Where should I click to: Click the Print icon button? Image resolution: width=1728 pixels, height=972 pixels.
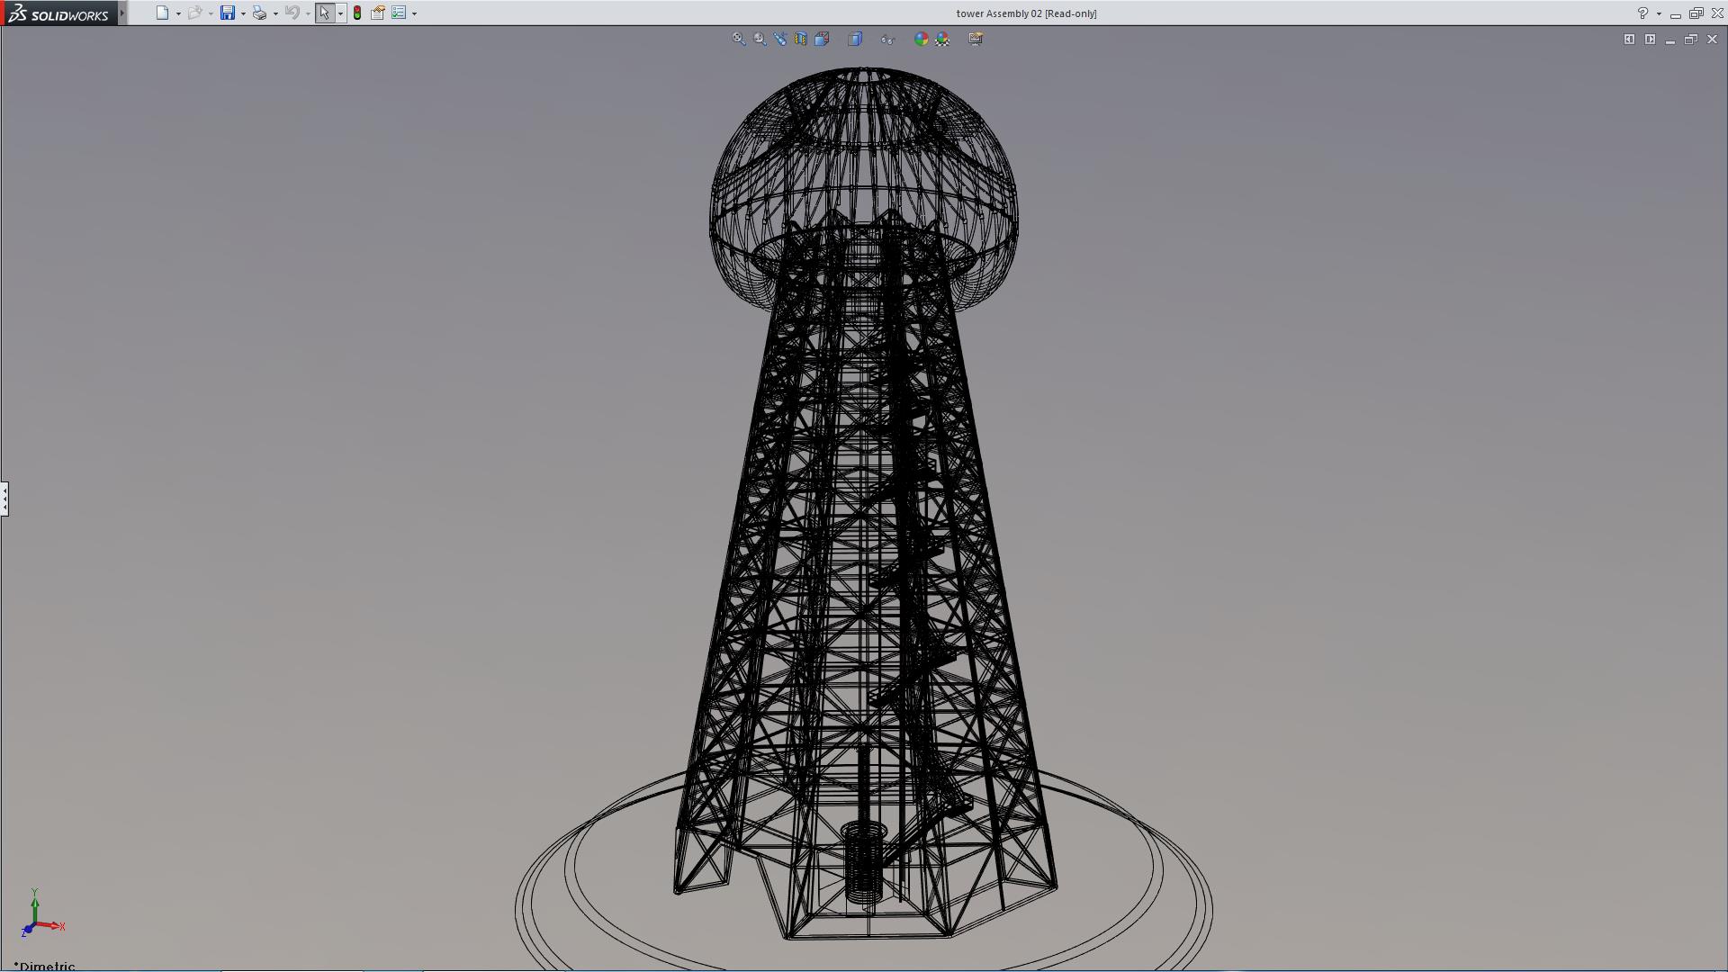point(259,13)
